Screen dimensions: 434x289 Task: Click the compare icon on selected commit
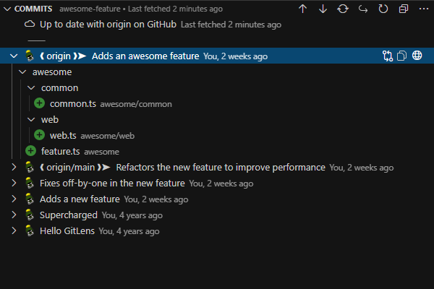(388, 56)
